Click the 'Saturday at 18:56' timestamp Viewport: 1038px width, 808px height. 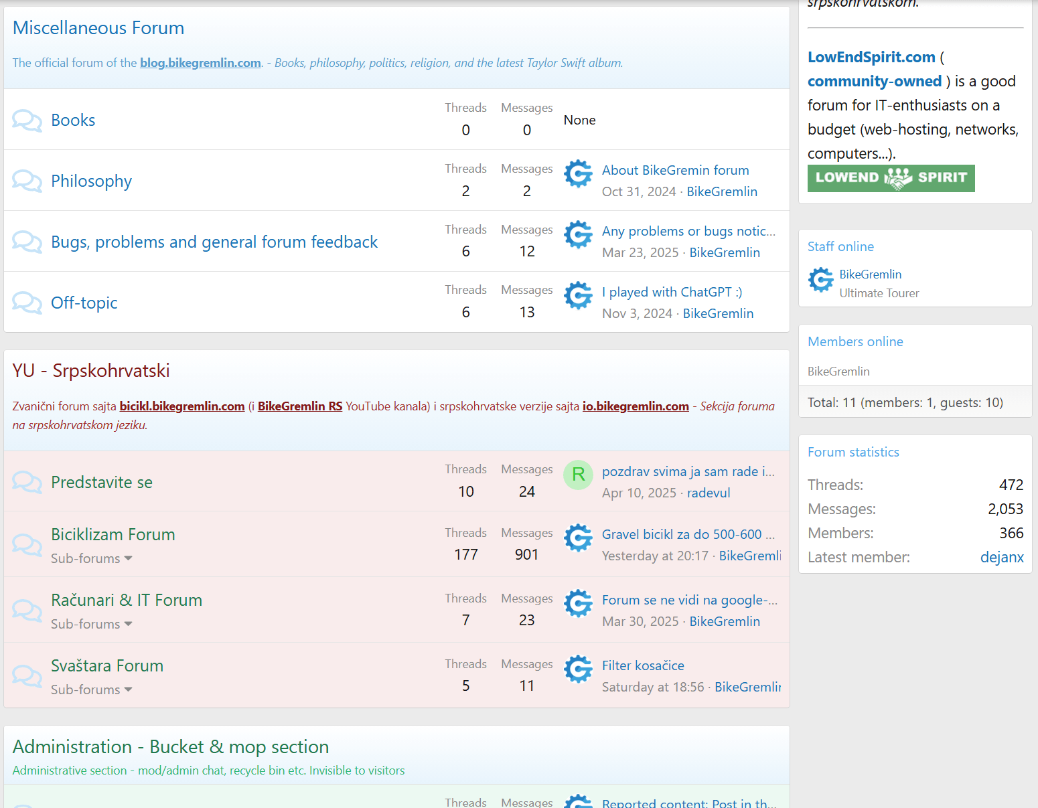tap(653, 687)
